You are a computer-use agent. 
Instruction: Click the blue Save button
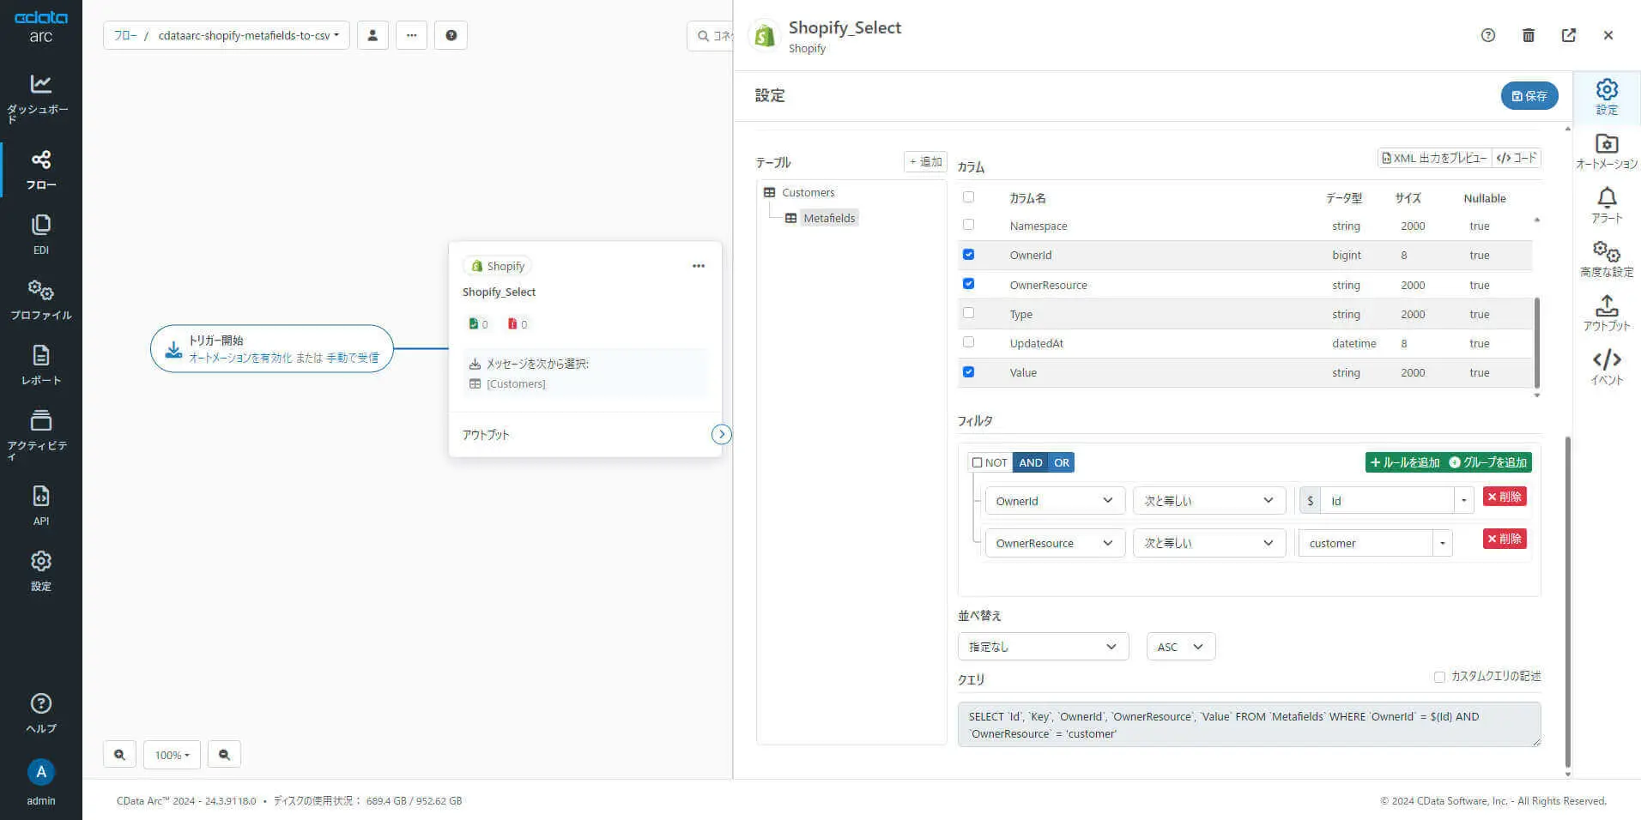point(1529,96)
